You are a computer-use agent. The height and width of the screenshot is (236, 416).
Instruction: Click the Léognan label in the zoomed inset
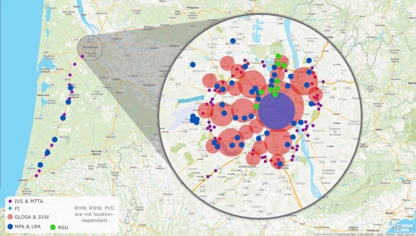(256, 206)
